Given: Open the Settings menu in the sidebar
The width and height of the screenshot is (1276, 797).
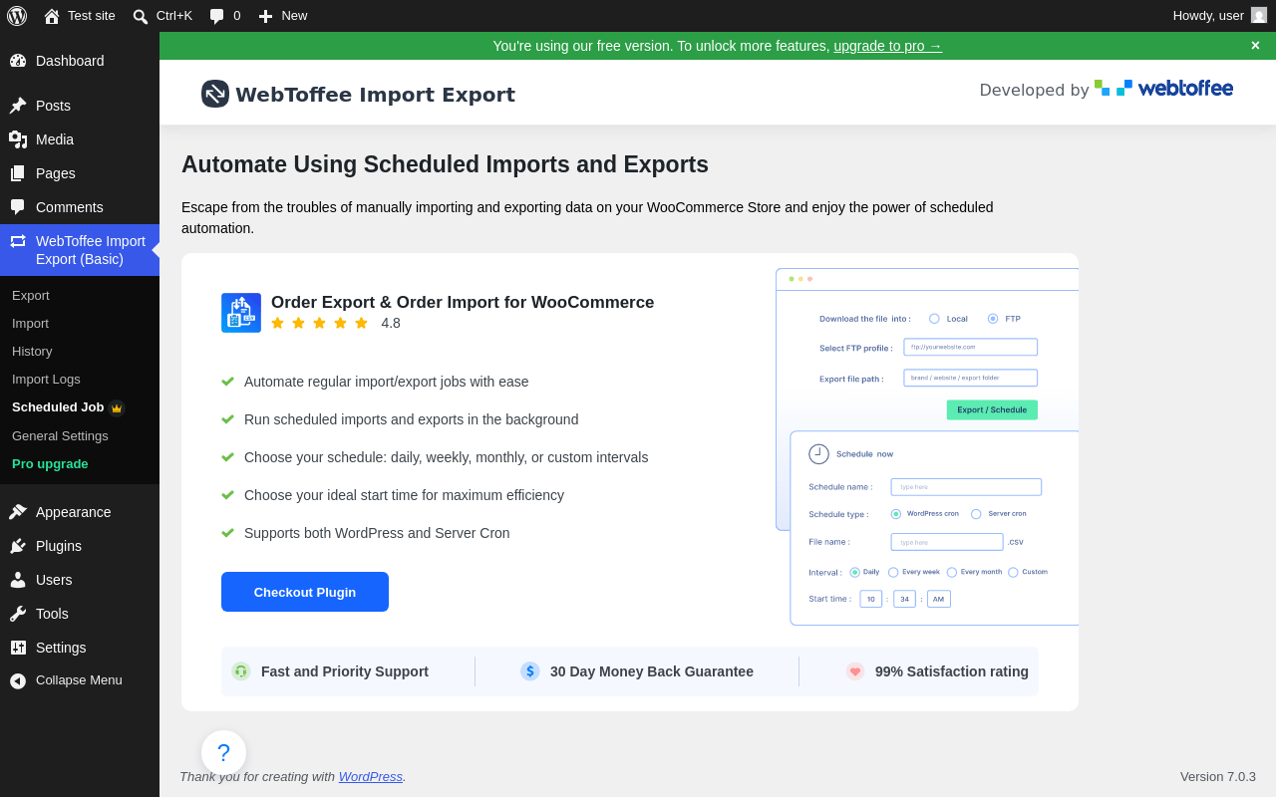Looking at the screenshot, I should pos(80,648).
